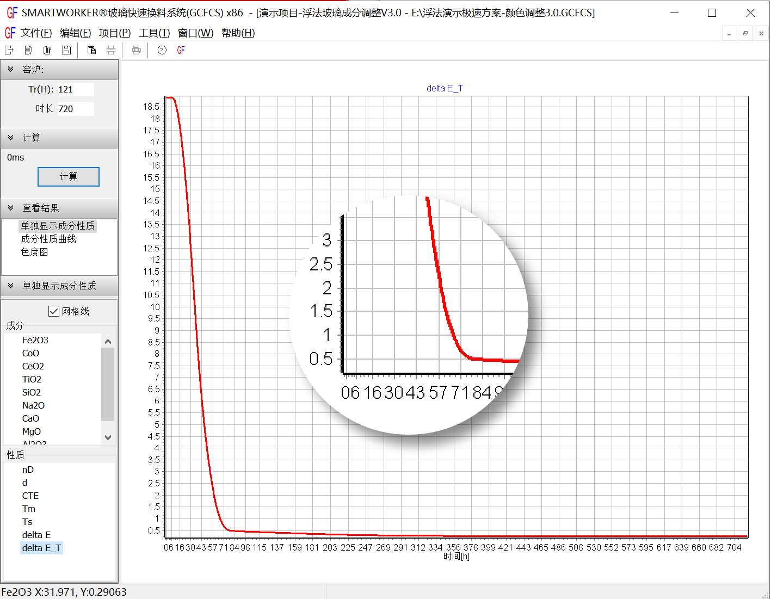
Task: Restore the inner document window
Action: pyautogui.click(x=745, y=34)
